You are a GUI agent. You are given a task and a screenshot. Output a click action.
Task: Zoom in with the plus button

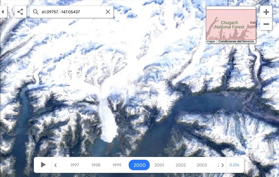[x=266, y=12]
